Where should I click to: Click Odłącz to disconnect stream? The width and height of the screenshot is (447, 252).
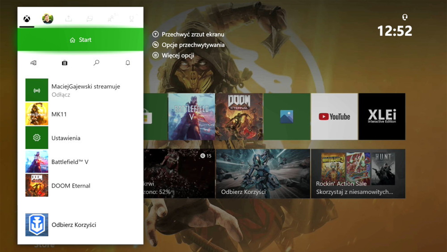coord(61,95)
